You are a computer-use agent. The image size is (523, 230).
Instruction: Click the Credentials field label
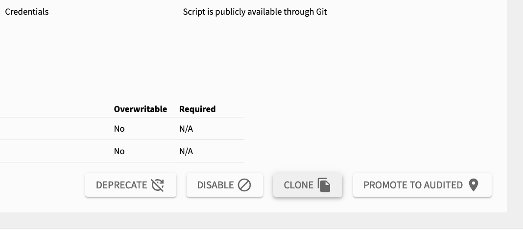coord(26,12)
